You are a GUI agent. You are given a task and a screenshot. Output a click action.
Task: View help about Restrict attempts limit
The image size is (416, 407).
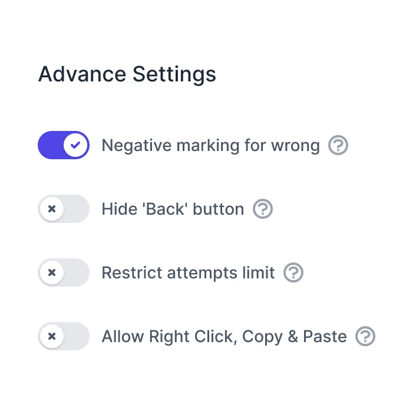[293, 273]
